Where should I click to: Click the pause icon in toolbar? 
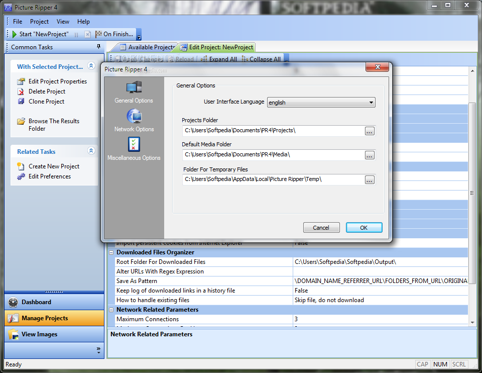(x=76, y=35)
